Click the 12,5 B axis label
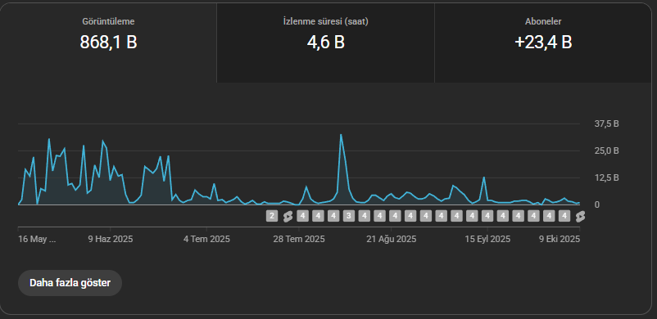The height and width of the screenshot is (319, 657). [606, 178]
